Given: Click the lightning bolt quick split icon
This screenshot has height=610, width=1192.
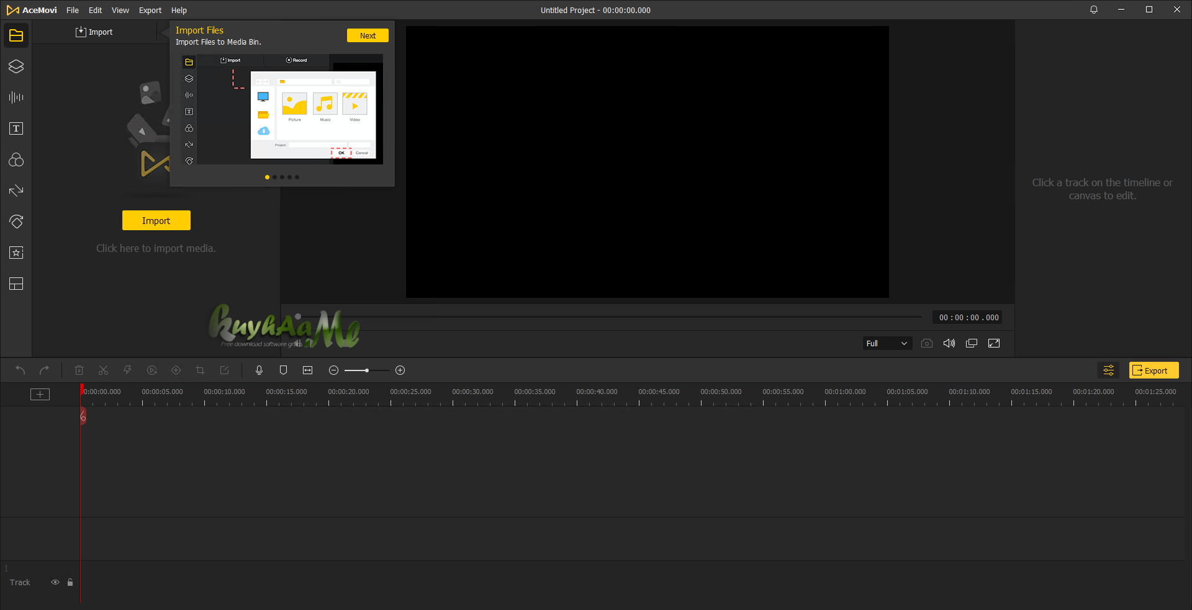Looking at the screenshot, I should 127,370.
